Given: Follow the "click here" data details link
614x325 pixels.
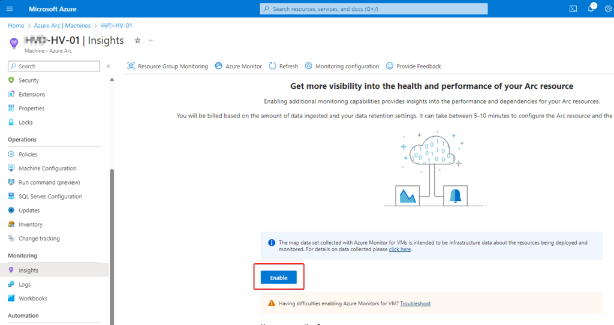Looking at the screenshot, I should (400, 249).
